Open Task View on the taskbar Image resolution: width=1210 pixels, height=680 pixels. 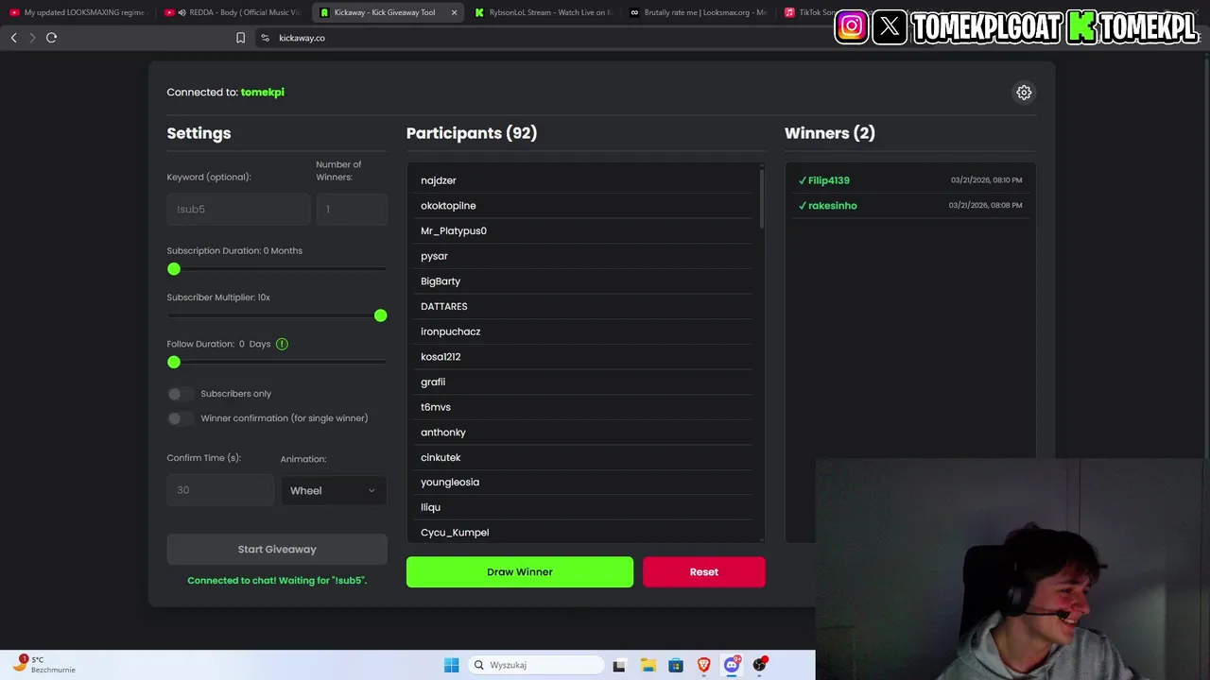point(619,665)
